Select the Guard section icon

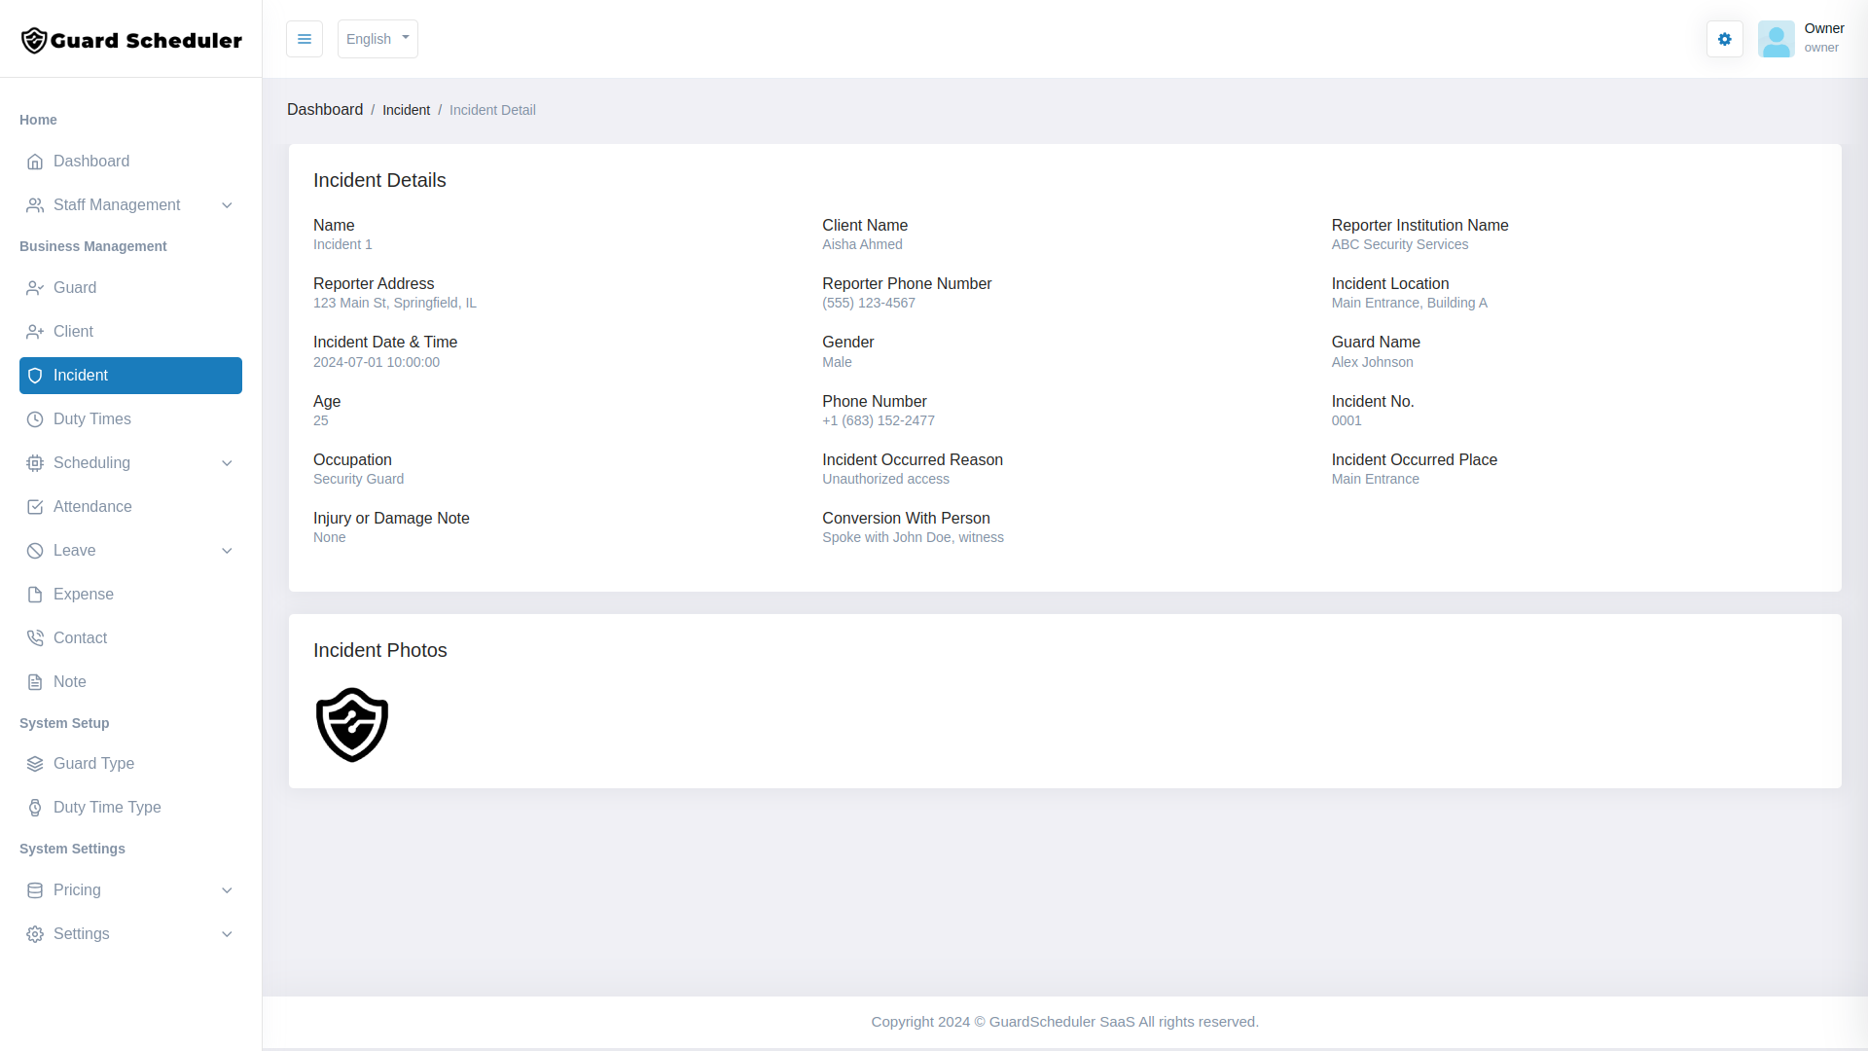35,287
